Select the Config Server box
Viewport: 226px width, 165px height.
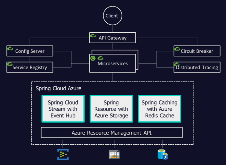(30, 51)
